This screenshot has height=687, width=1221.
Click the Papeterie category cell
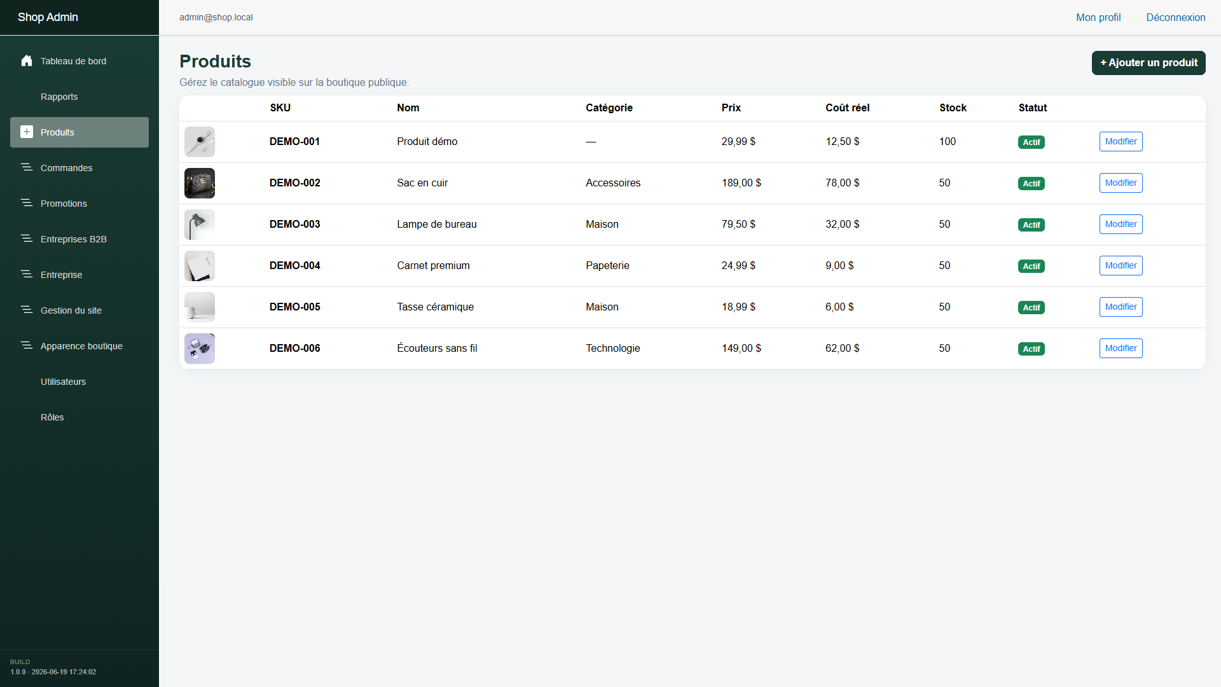tap(607, 265)
